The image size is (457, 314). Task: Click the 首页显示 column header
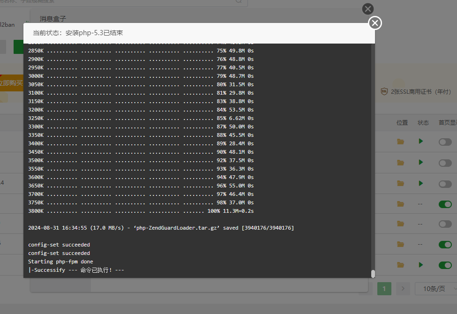448,123
